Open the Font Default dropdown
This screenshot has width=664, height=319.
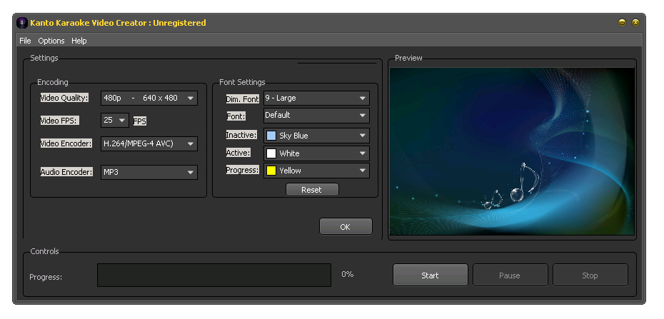(316, 115)
